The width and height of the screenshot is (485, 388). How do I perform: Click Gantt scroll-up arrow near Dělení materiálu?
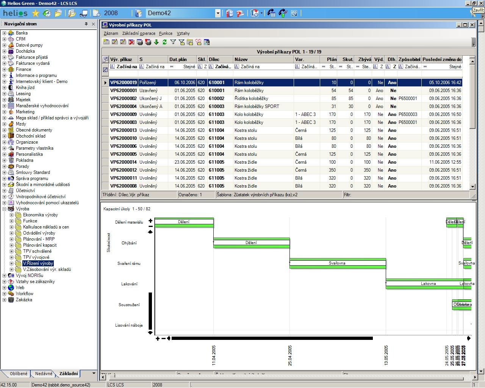150,232
